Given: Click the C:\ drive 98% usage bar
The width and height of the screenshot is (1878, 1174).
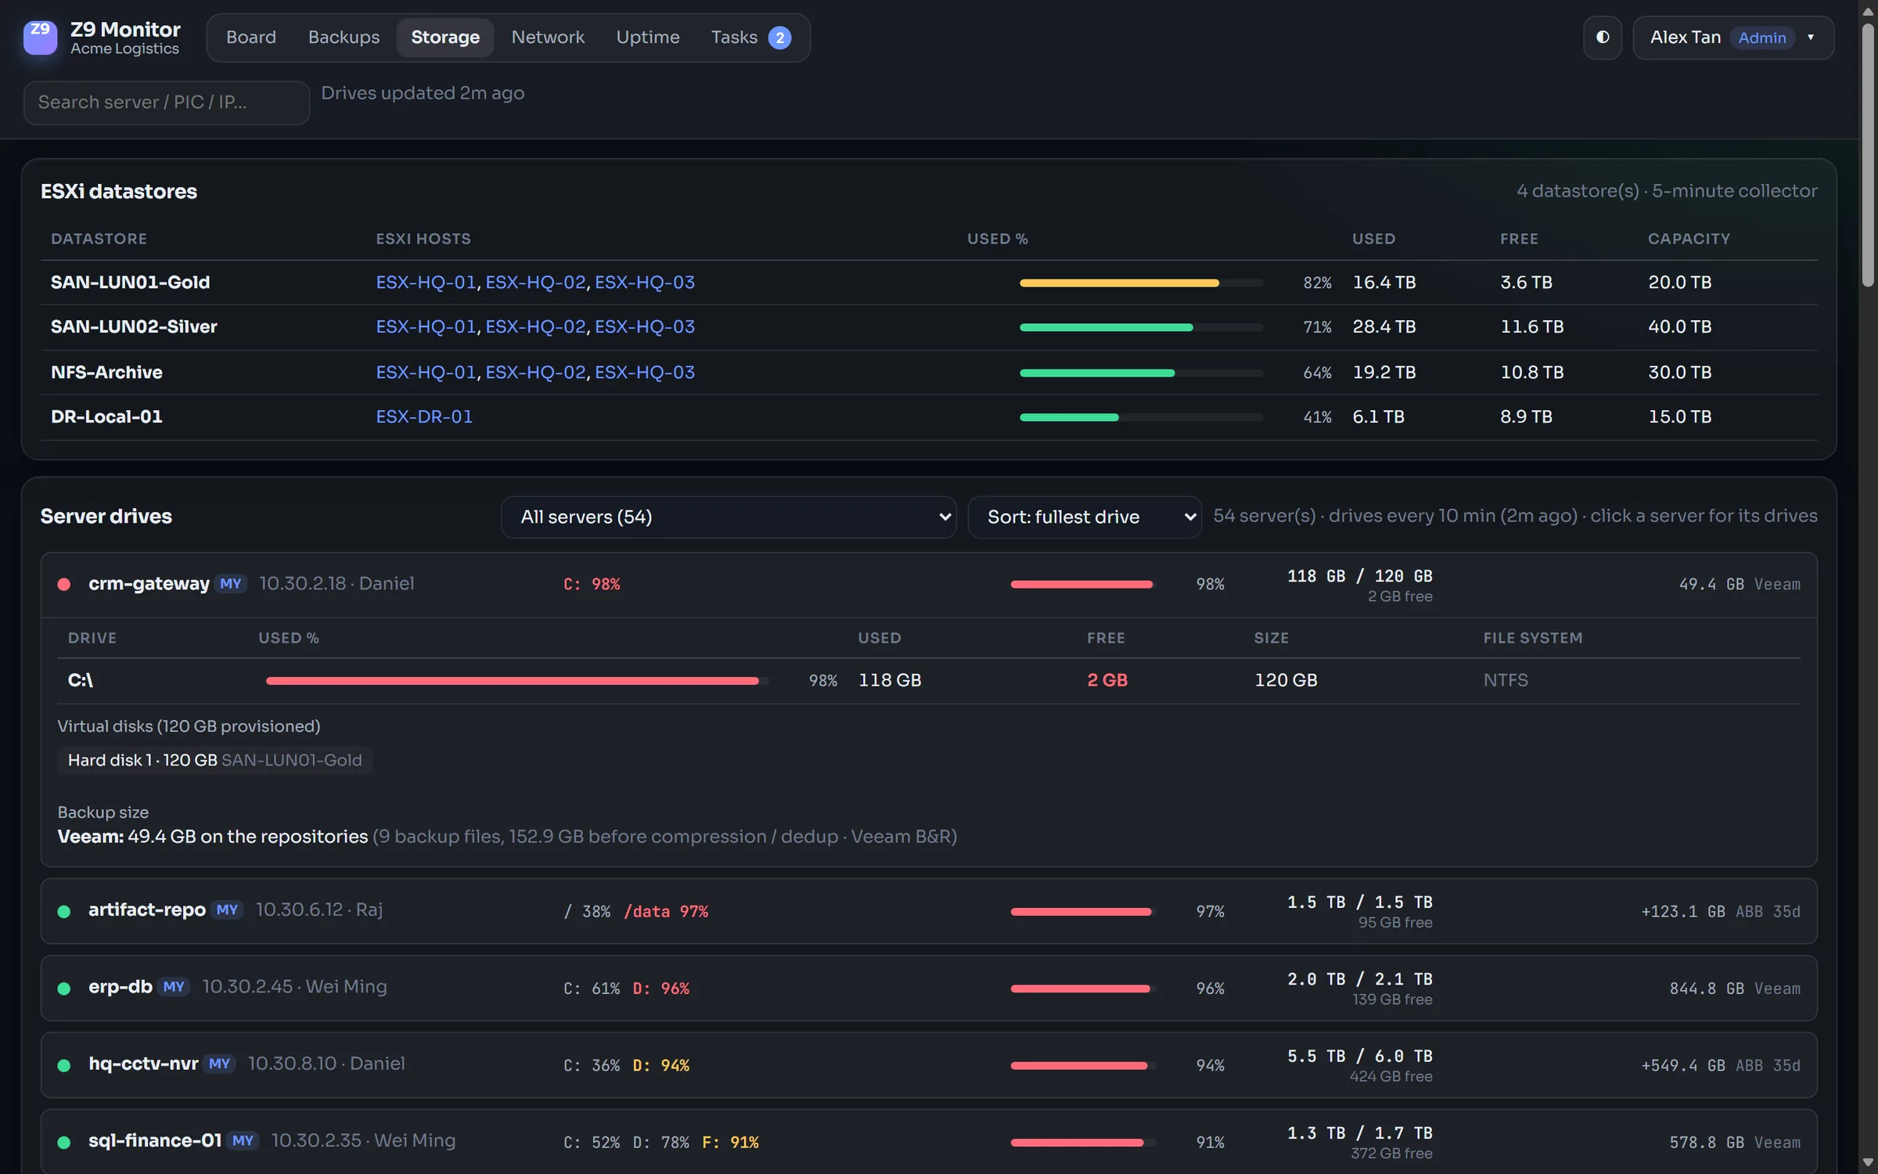Looking at the screenshot, I should click(x=517, y=681).
